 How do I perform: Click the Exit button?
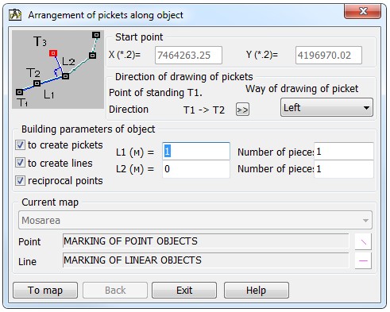pos(184,291)
